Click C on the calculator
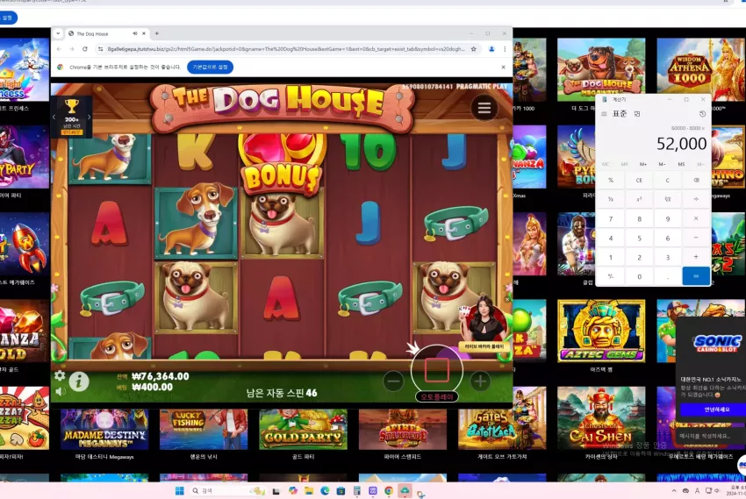 [x=668, y=180]
